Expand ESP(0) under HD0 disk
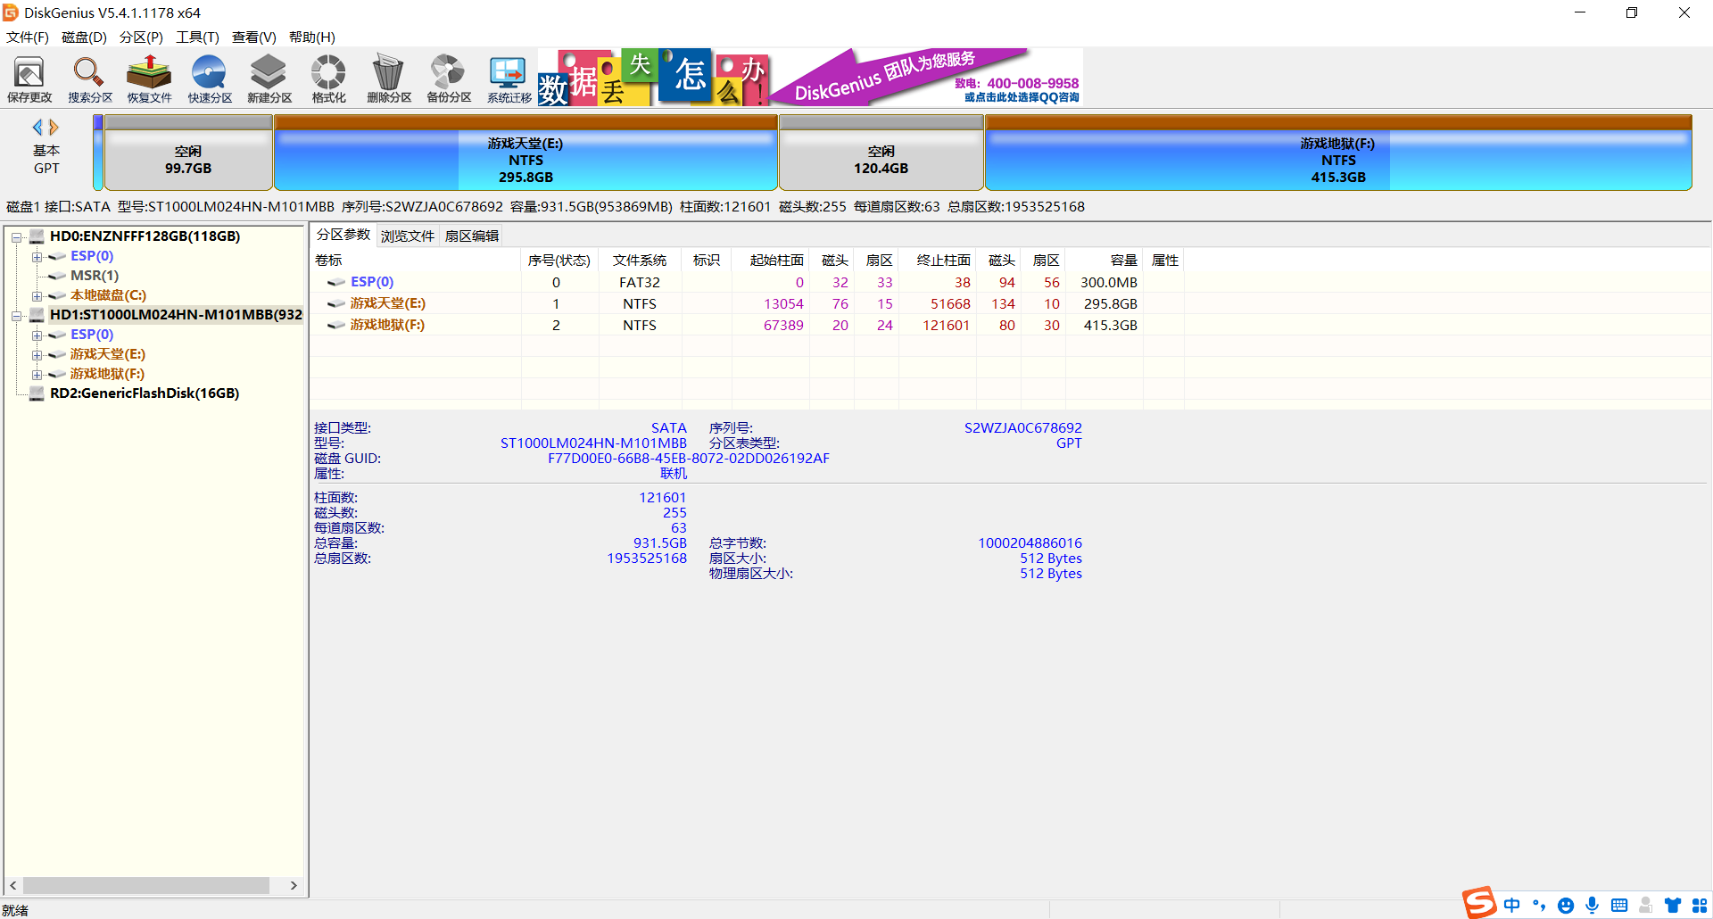This screenshot has height=919, width=1713. 37,257
